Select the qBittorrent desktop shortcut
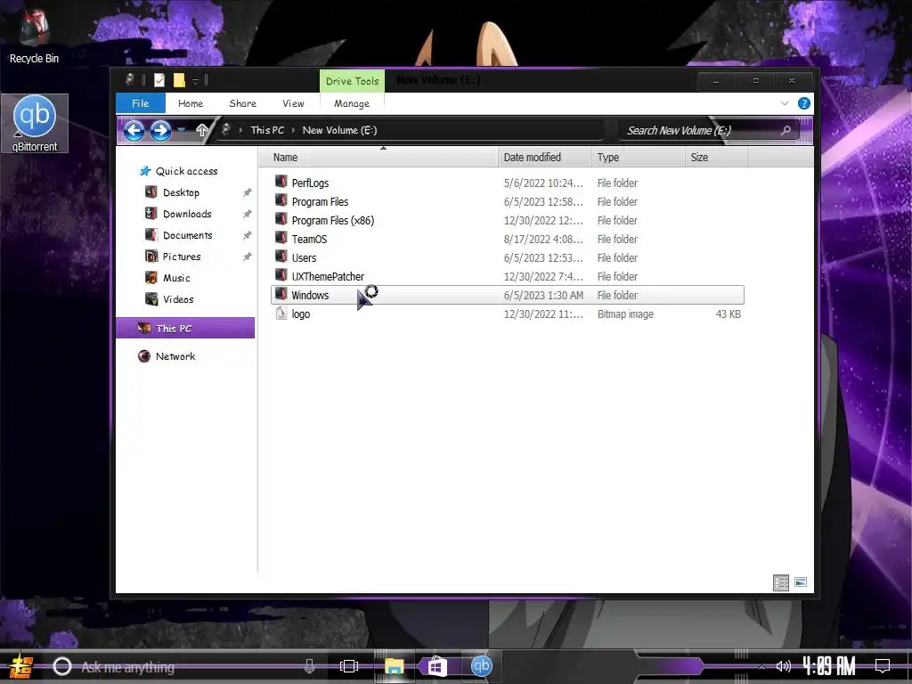 pos(35,124)
